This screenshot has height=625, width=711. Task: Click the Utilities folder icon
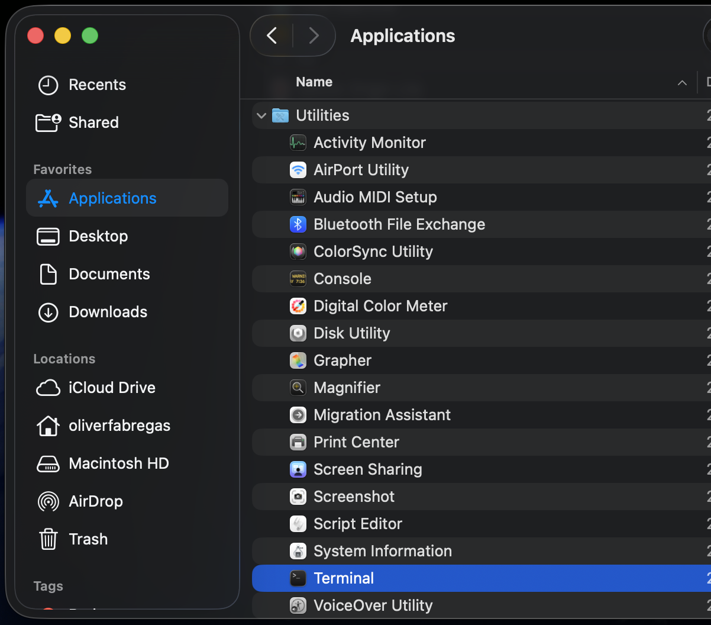(280, 115)
